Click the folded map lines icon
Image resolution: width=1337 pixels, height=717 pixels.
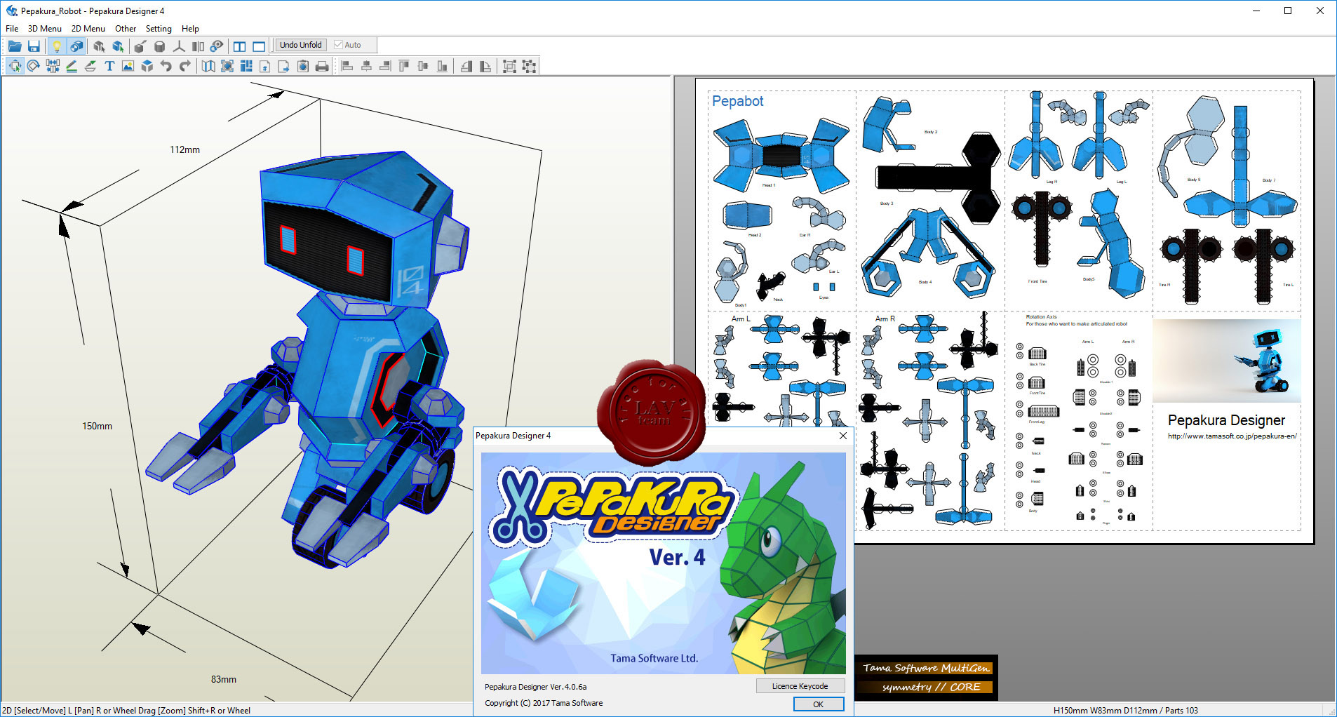coord(208,66)
